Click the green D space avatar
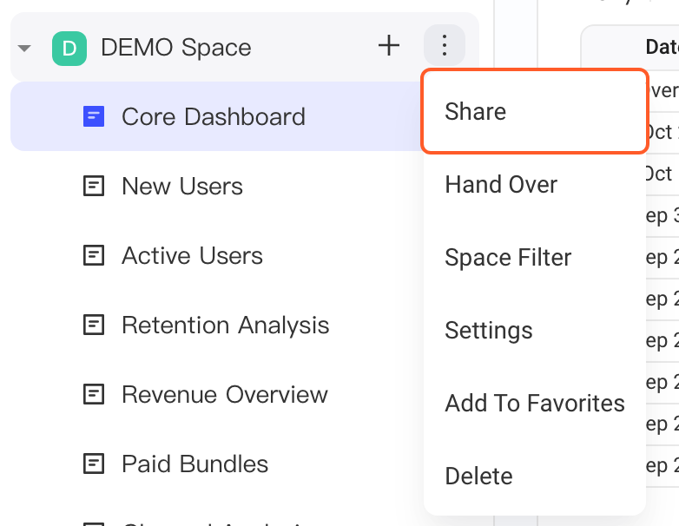 [69, 48]
